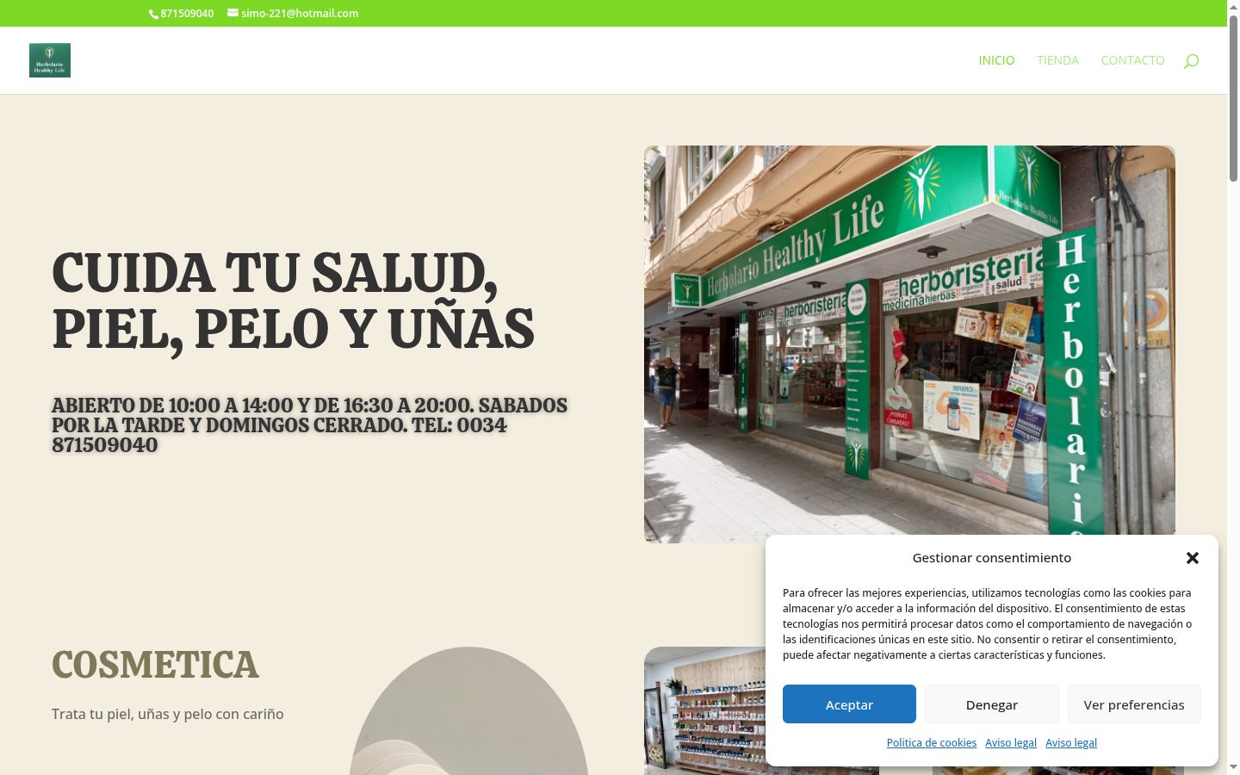Viewport: 1240px width, 775px height.
Task: Click the "Gestionar consentimiento" dialog title
Action: click(x=992, y=558)
